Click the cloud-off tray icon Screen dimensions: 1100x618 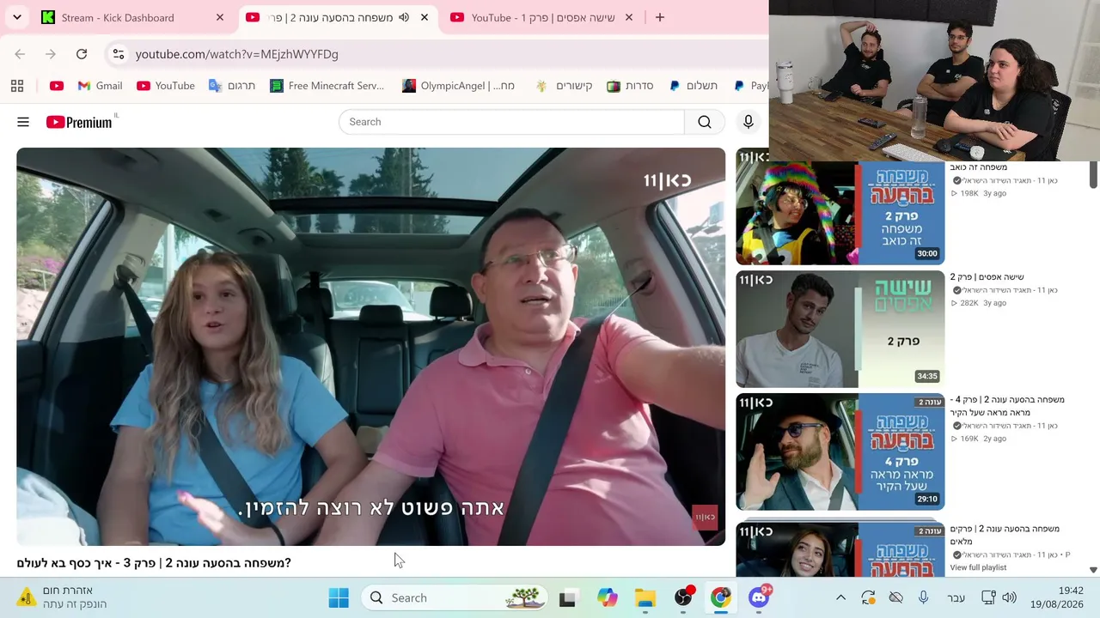pos(895,597)
